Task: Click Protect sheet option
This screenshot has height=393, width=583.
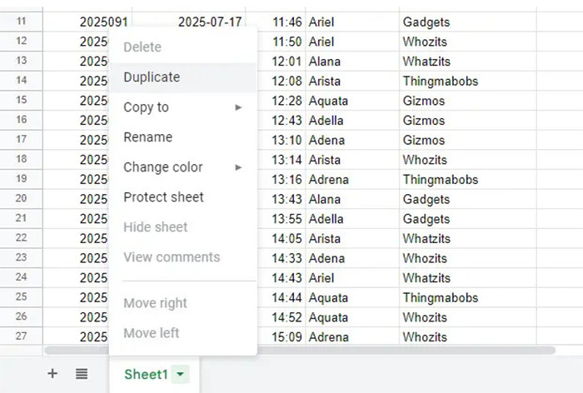Action: click(x=163, y=197)
